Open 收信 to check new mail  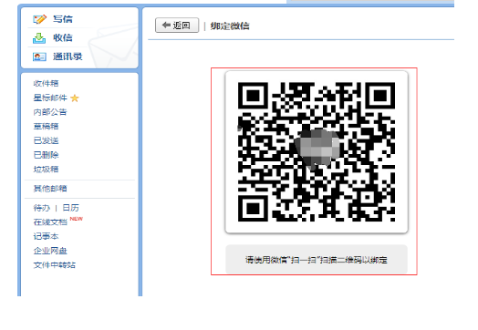click(x=63, y=37)
